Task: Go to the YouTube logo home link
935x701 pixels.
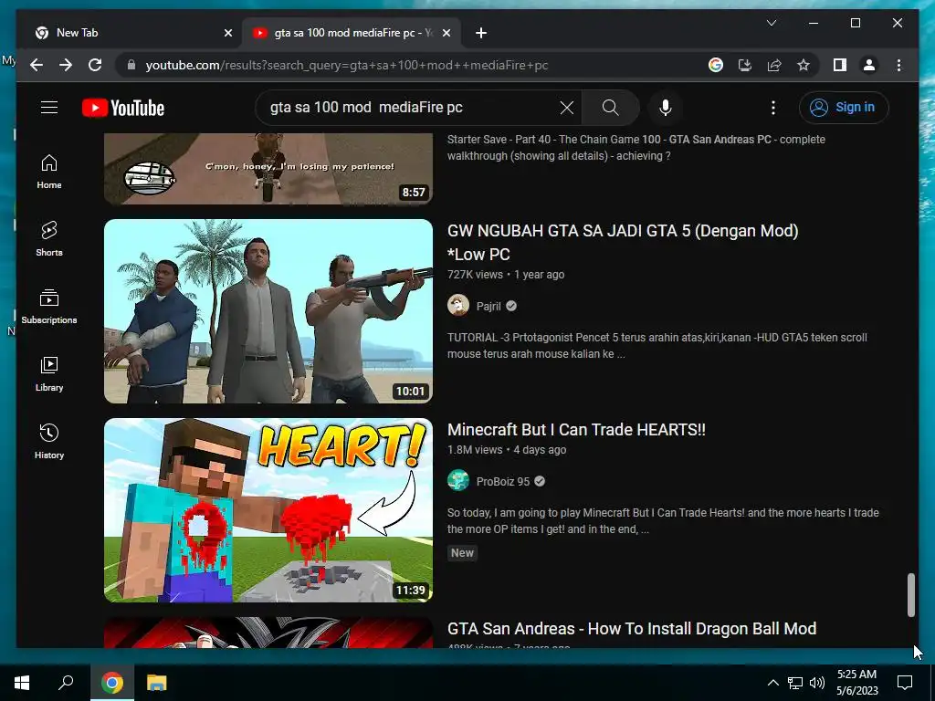Action: click(x=123, y=108)
